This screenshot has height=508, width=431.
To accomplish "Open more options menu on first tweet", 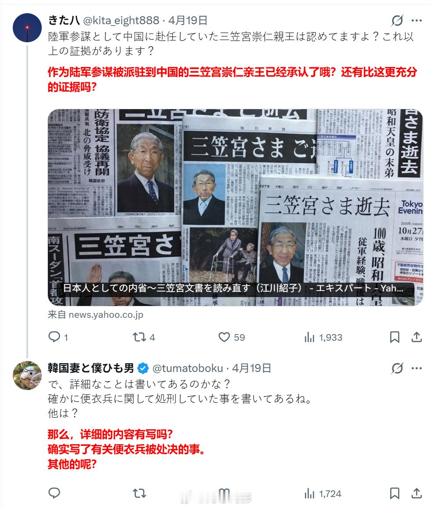I will point(417,20).
